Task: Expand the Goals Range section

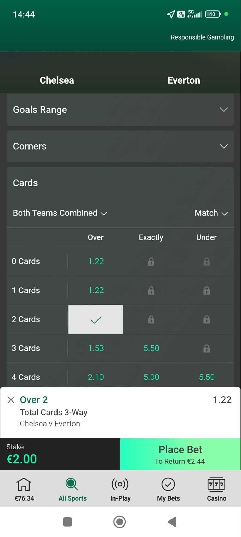Action: click(120, 110)
